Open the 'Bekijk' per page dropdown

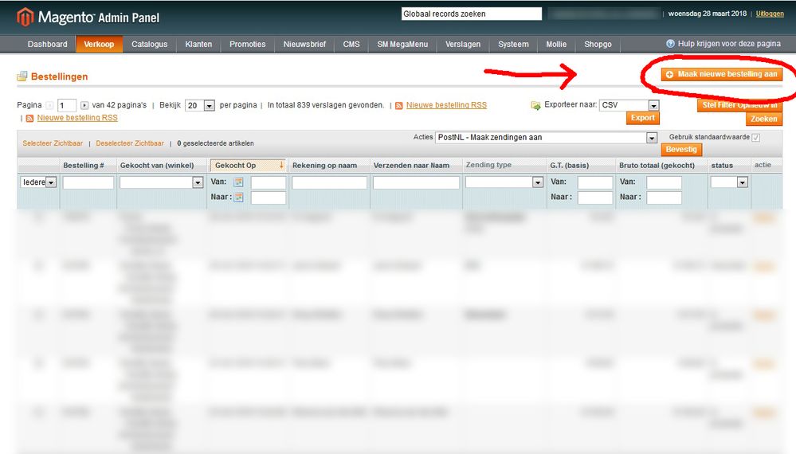pyautogui.click(x=210, y=105)
